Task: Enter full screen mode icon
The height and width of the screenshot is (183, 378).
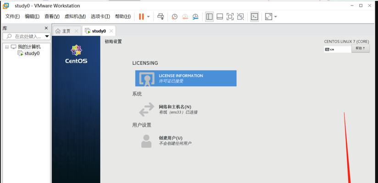Action: 230,16
